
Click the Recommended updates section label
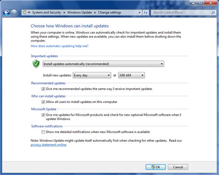click(x=49, y=83)
